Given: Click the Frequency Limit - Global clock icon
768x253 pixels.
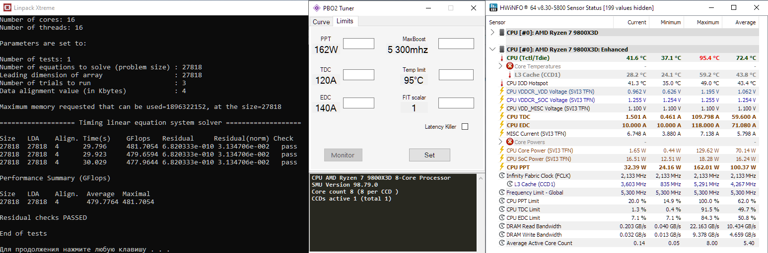Looking at the screenshot, I should [x=502, y=193].
